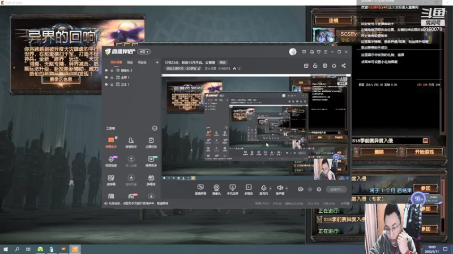Open stream settings gear icon
This screenshot has width=453, height=254.
tap(319, 189)
